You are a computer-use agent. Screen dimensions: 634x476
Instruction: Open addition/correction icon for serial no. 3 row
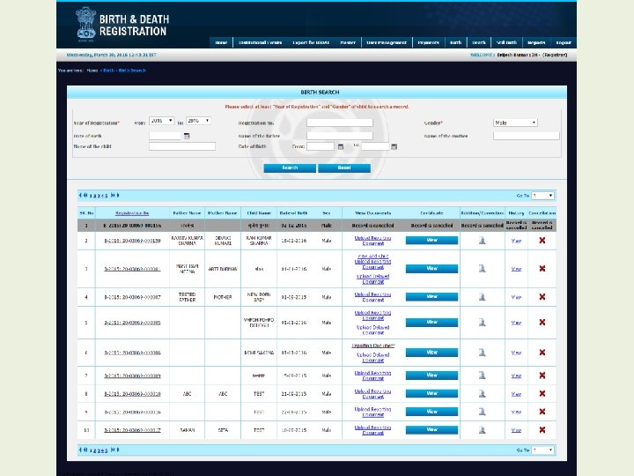click(x=482, y=269)
